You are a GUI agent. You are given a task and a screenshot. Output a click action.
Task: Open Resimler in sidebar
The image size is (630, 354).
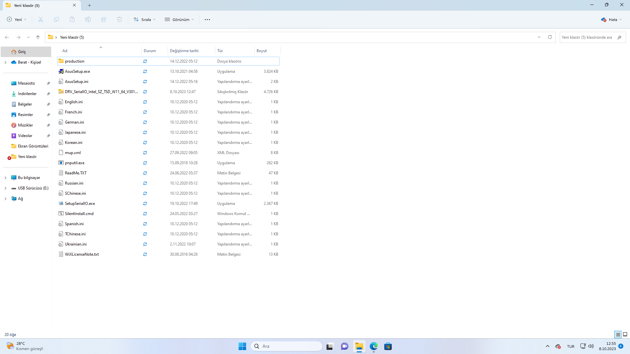click(26, 115)
